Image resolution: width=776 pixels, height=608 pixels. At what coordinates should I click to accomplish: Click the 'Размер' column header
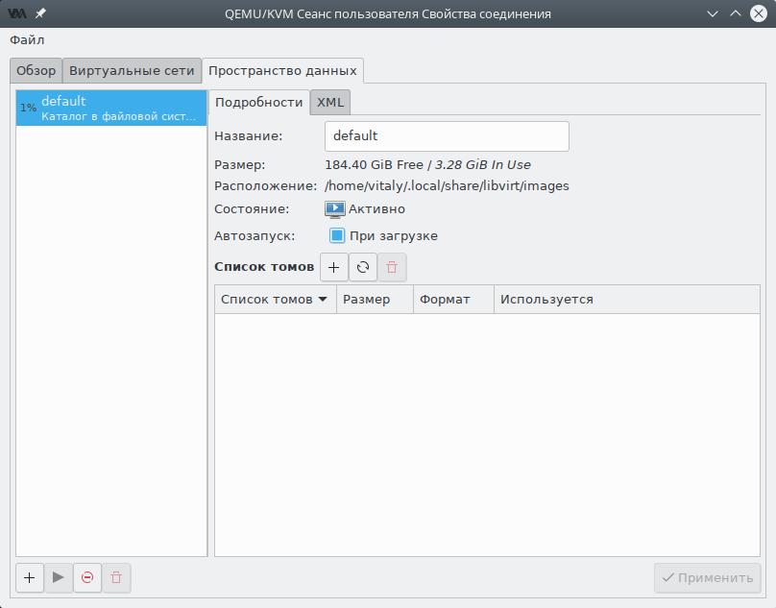375,299
